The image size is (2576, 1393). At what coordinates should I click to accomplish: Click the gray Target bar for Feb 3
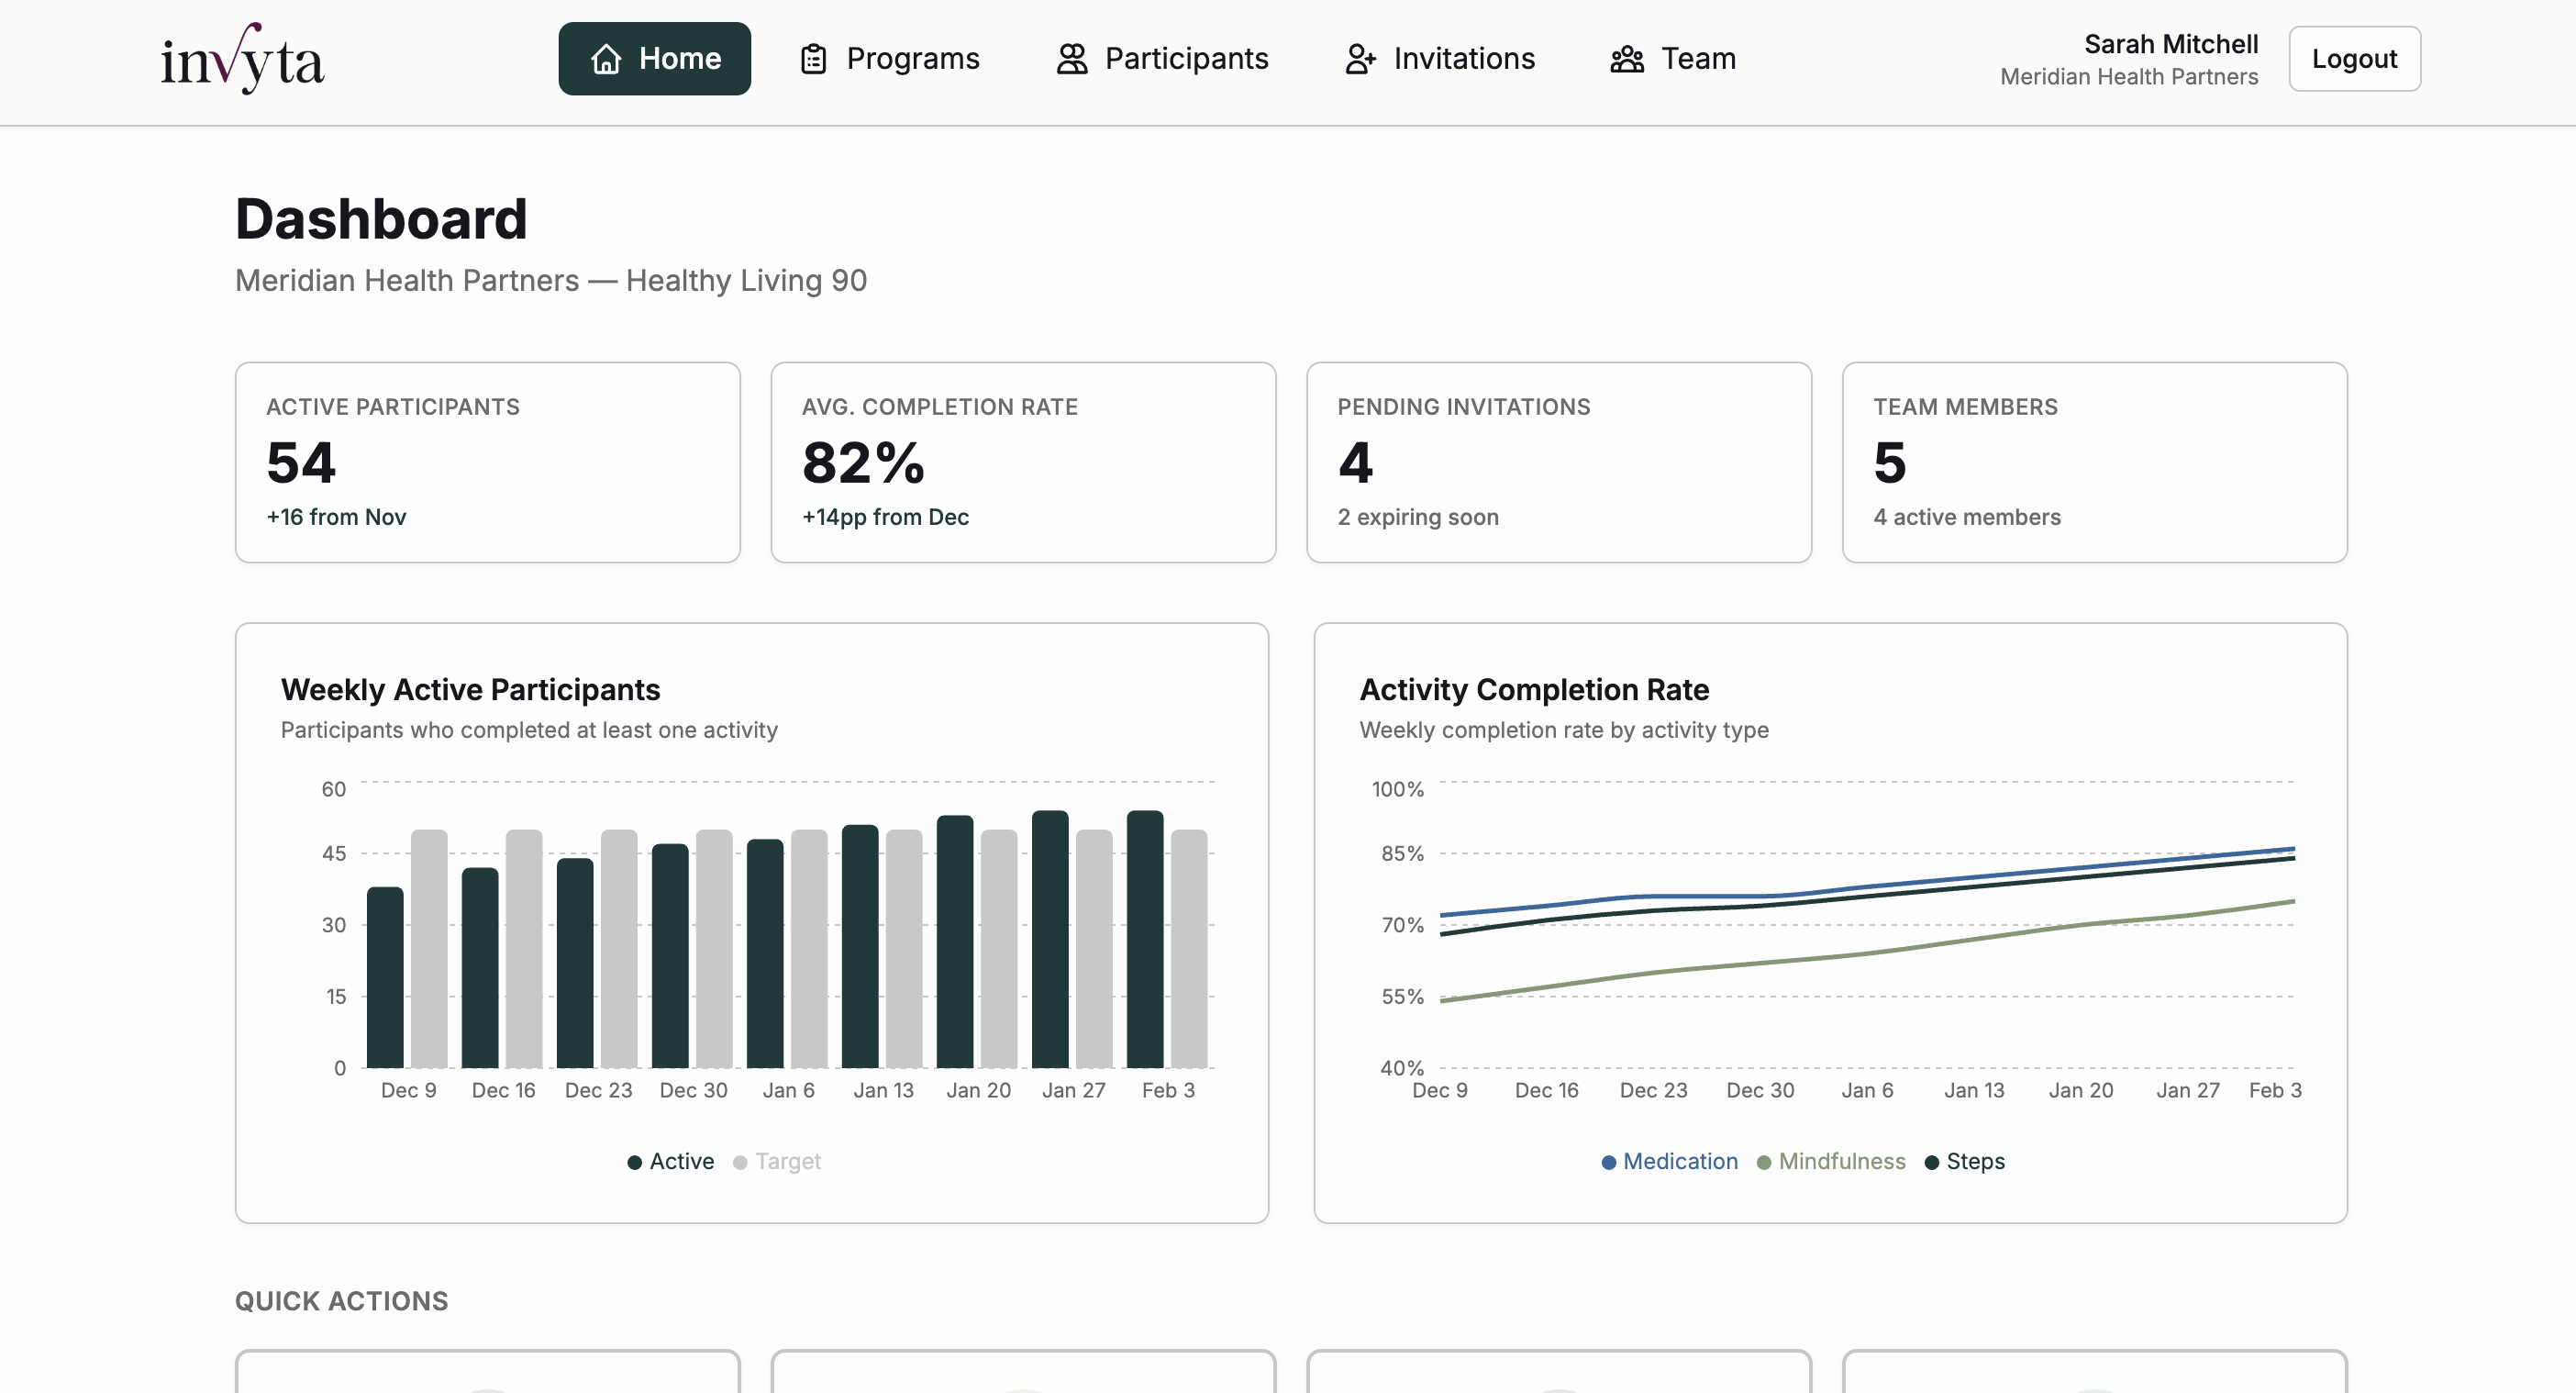click(1189, 948)
